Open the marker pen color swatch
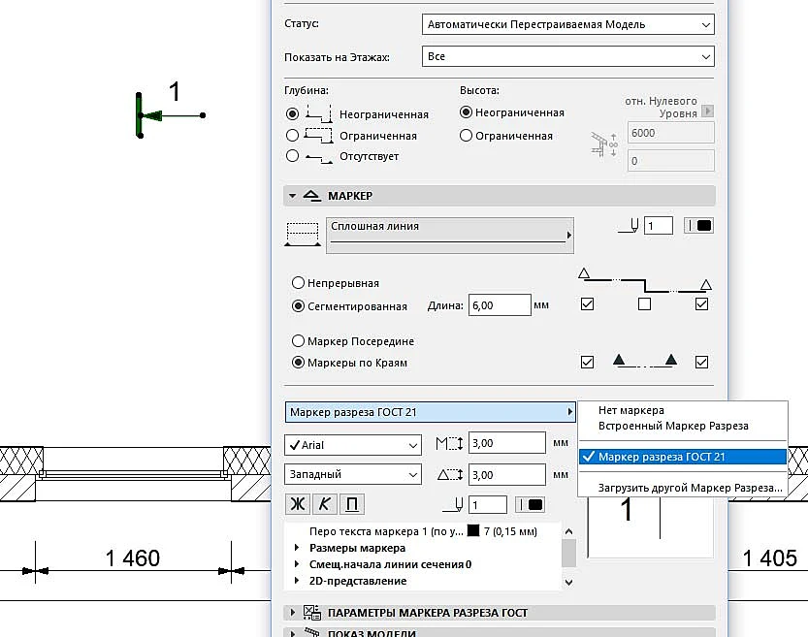The height and width of the screenshot is (637, 808). pyautogui.click(x=530, y=505)
